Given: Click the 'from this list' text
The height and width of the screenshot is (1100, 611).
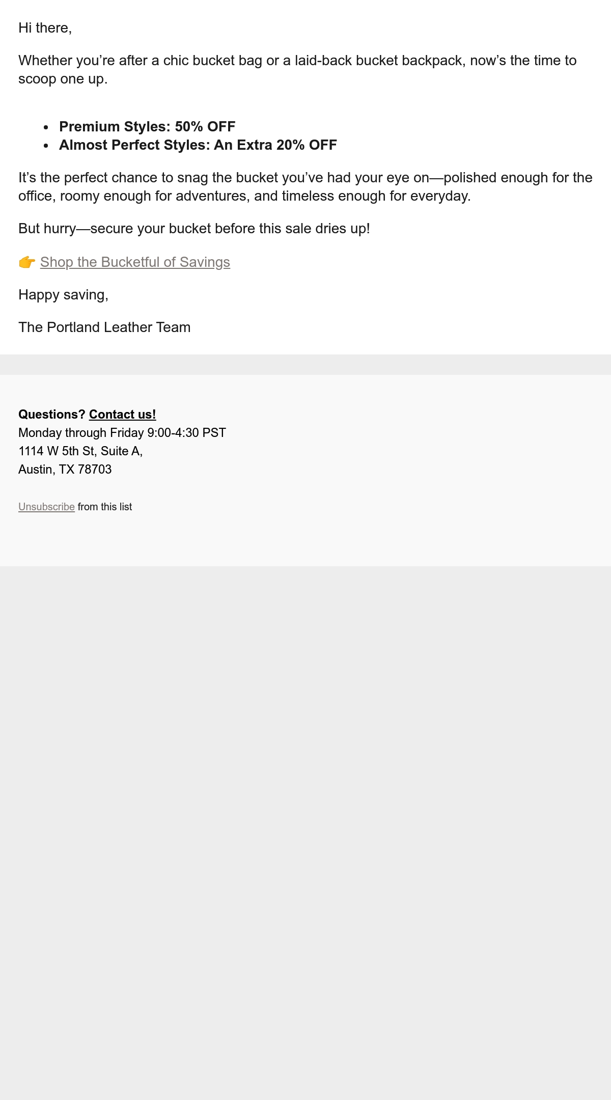Looking at the screenshot, I should coord(105,507).
